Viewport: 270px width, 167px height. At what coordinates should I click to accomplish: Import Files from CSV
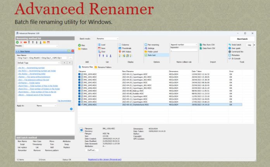[208, 45]
